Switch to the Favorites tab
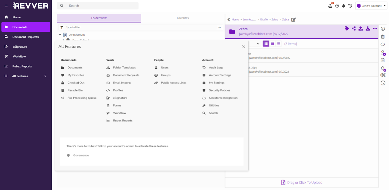The width and height of the screenshot is (389, 191). pos(183,18)
